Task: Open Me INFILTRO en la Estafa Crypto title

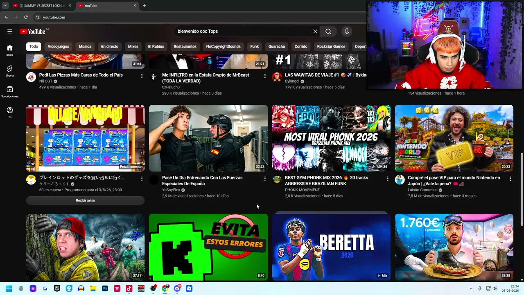Action: tap(206, 78)
